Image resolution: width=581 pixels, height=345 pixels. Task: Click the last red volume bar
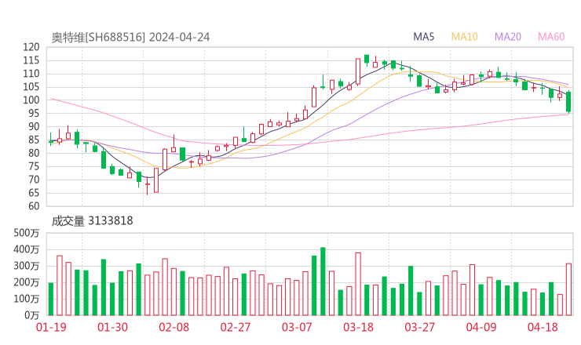[x=568, y=289]
